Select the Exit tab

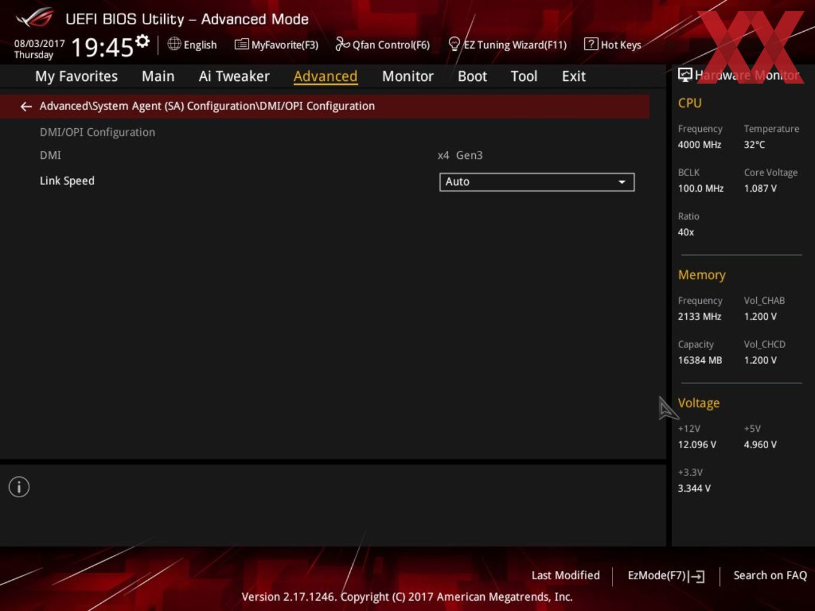coord(573,76)
